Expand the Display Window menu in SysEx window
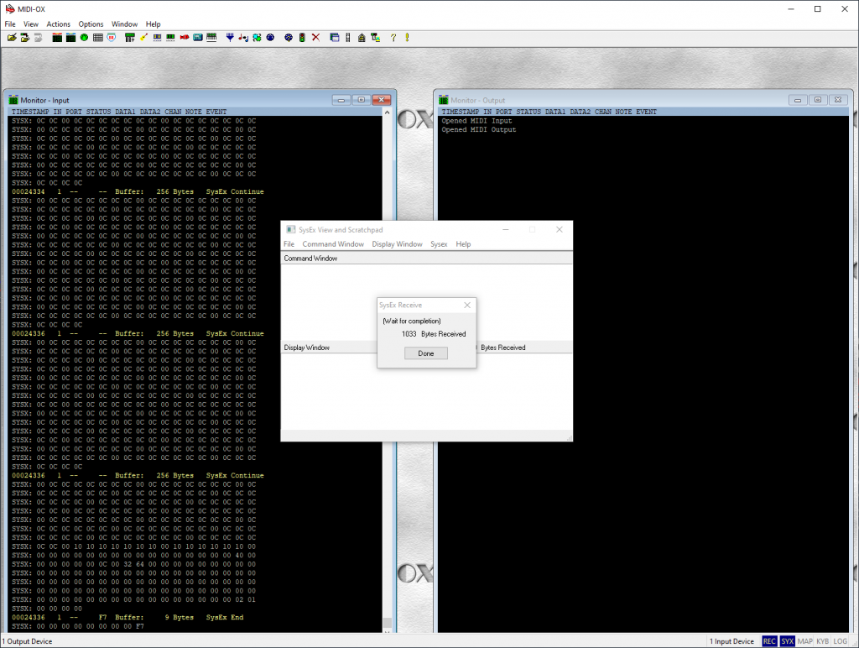Viewport: 859px width, 648px height. (x=397, y=244)
